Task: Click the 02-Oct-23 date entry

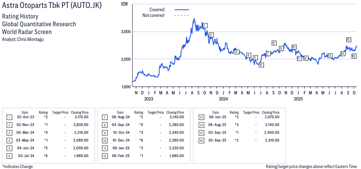Action: click(25, 117)
